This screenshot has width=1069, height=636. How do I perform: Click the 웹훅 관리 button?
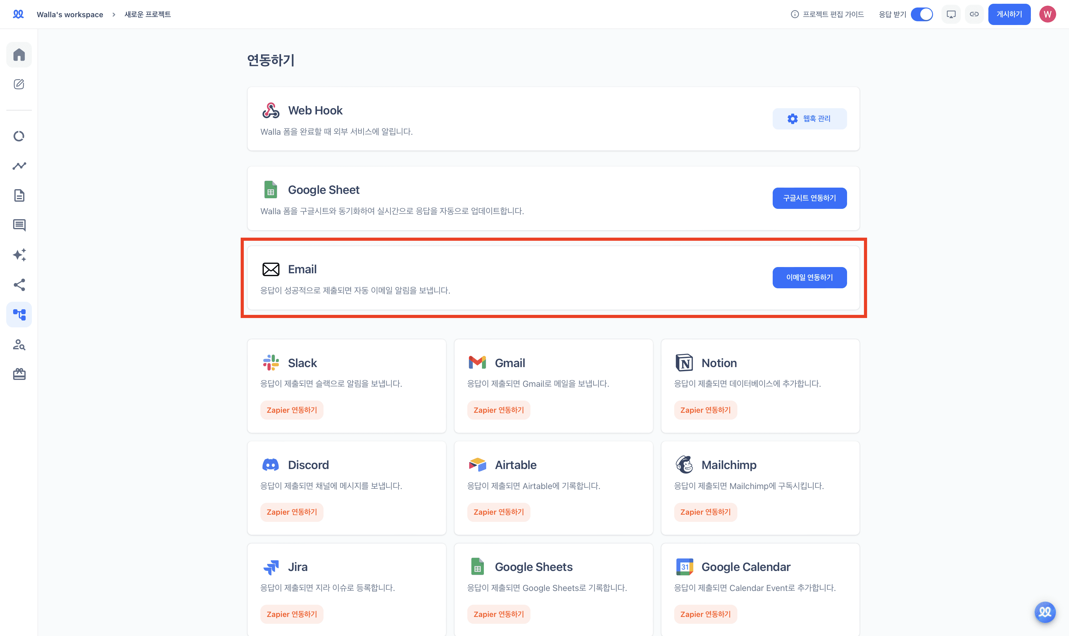tap(809, 119)
